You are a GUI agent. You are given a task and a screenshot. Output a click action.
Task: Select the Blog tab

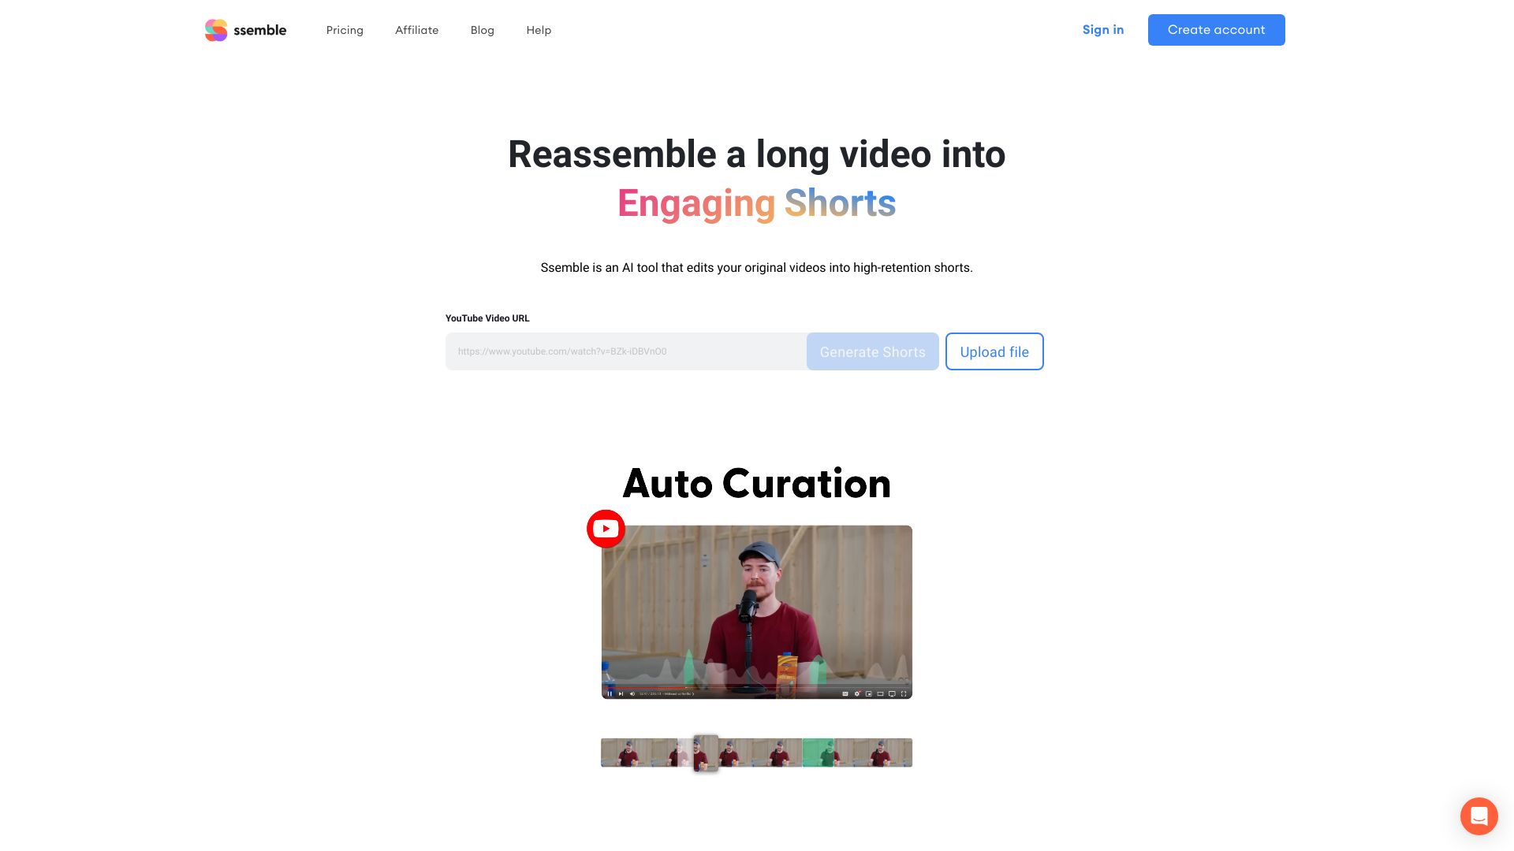482,29
